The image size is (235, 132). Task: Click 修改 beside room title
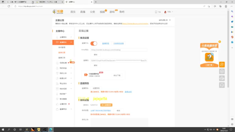coord(118,111)
